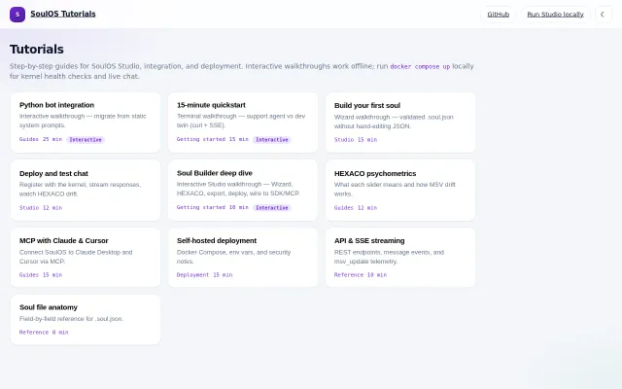Click Interactive badge on Python bot integration card
The height and width of the screenshot is (389, 622).
coord(86,140)
